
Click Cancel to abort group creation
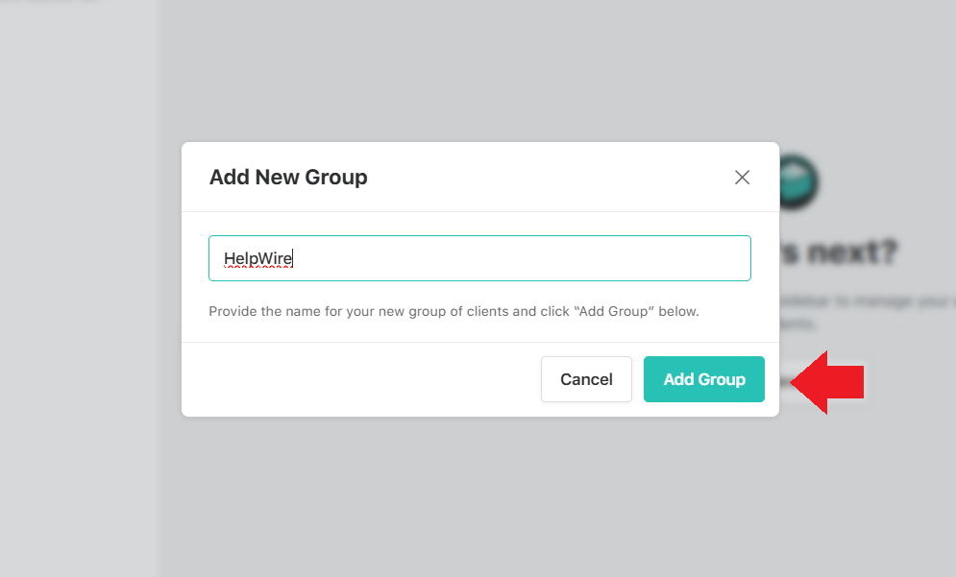(586, 379)
